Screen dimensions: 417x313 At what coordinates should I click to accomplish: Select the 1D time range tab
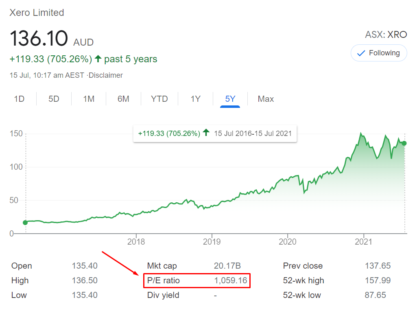(x=19, y=99)
